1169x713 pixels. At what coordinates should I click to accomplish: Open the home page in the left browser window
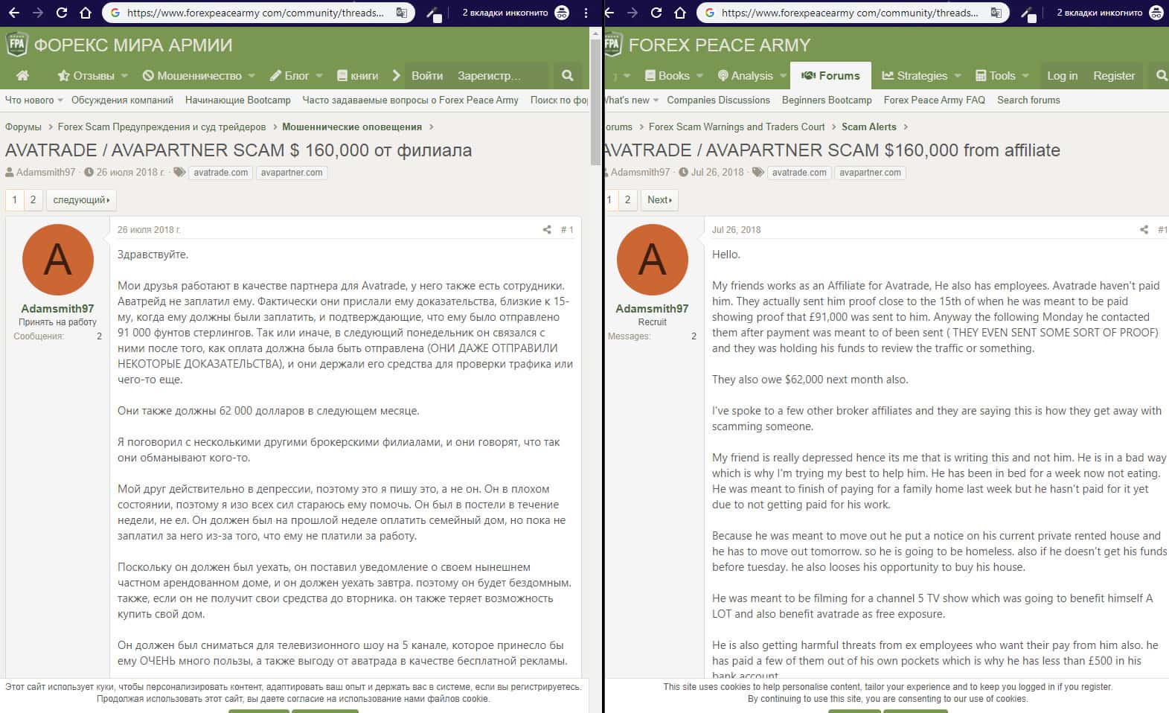pyautogui.click(x=86, y=13)
